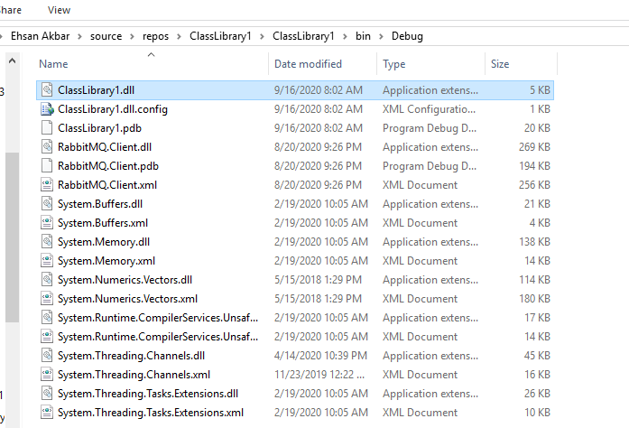Sort files by the Size column
This screenshot has width=629, height=428.
pyautogui.click(x=500, y=64)
